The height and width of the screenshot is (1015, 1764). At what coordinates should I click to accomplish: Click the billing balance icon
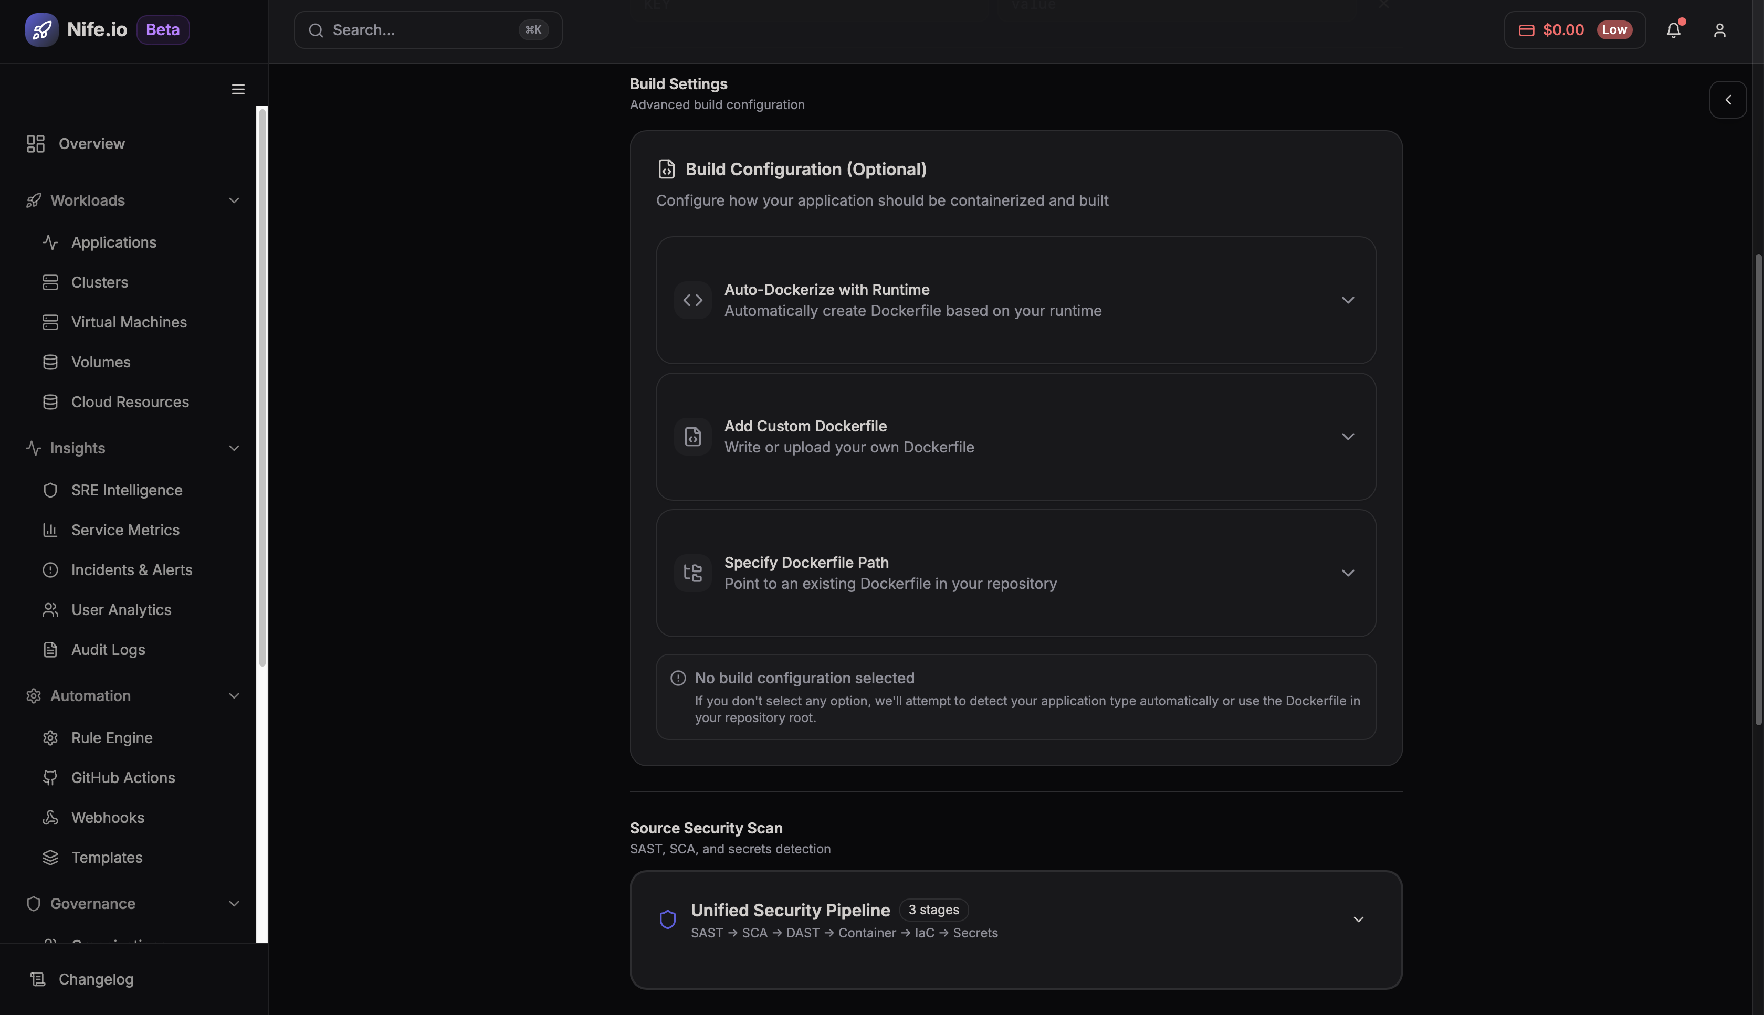click(1526, 29)
